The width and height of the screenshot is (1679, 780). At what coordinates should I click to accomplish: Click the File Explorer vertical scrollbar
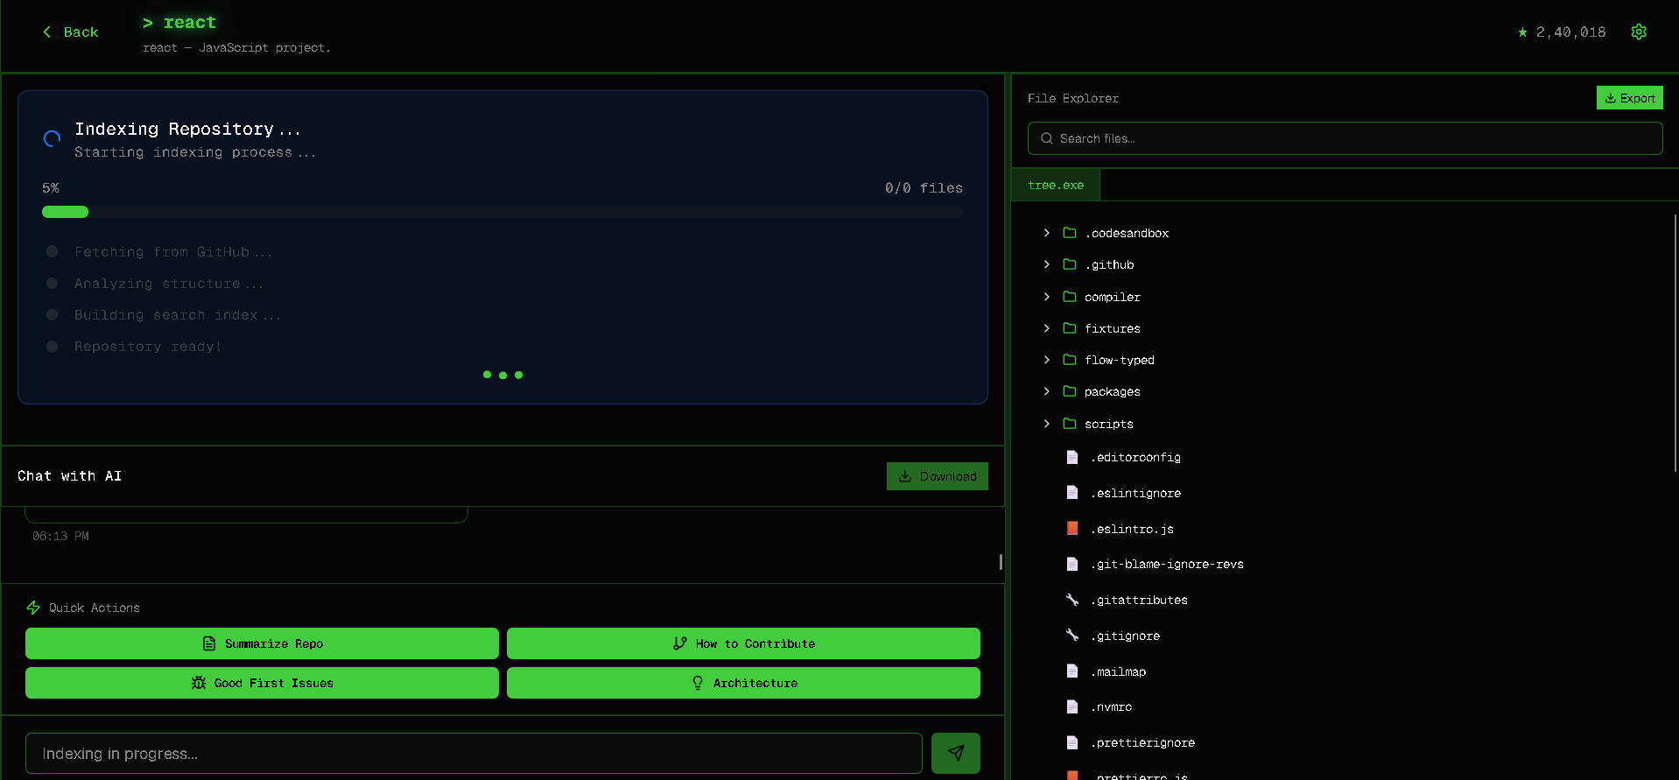[1675, 343]
